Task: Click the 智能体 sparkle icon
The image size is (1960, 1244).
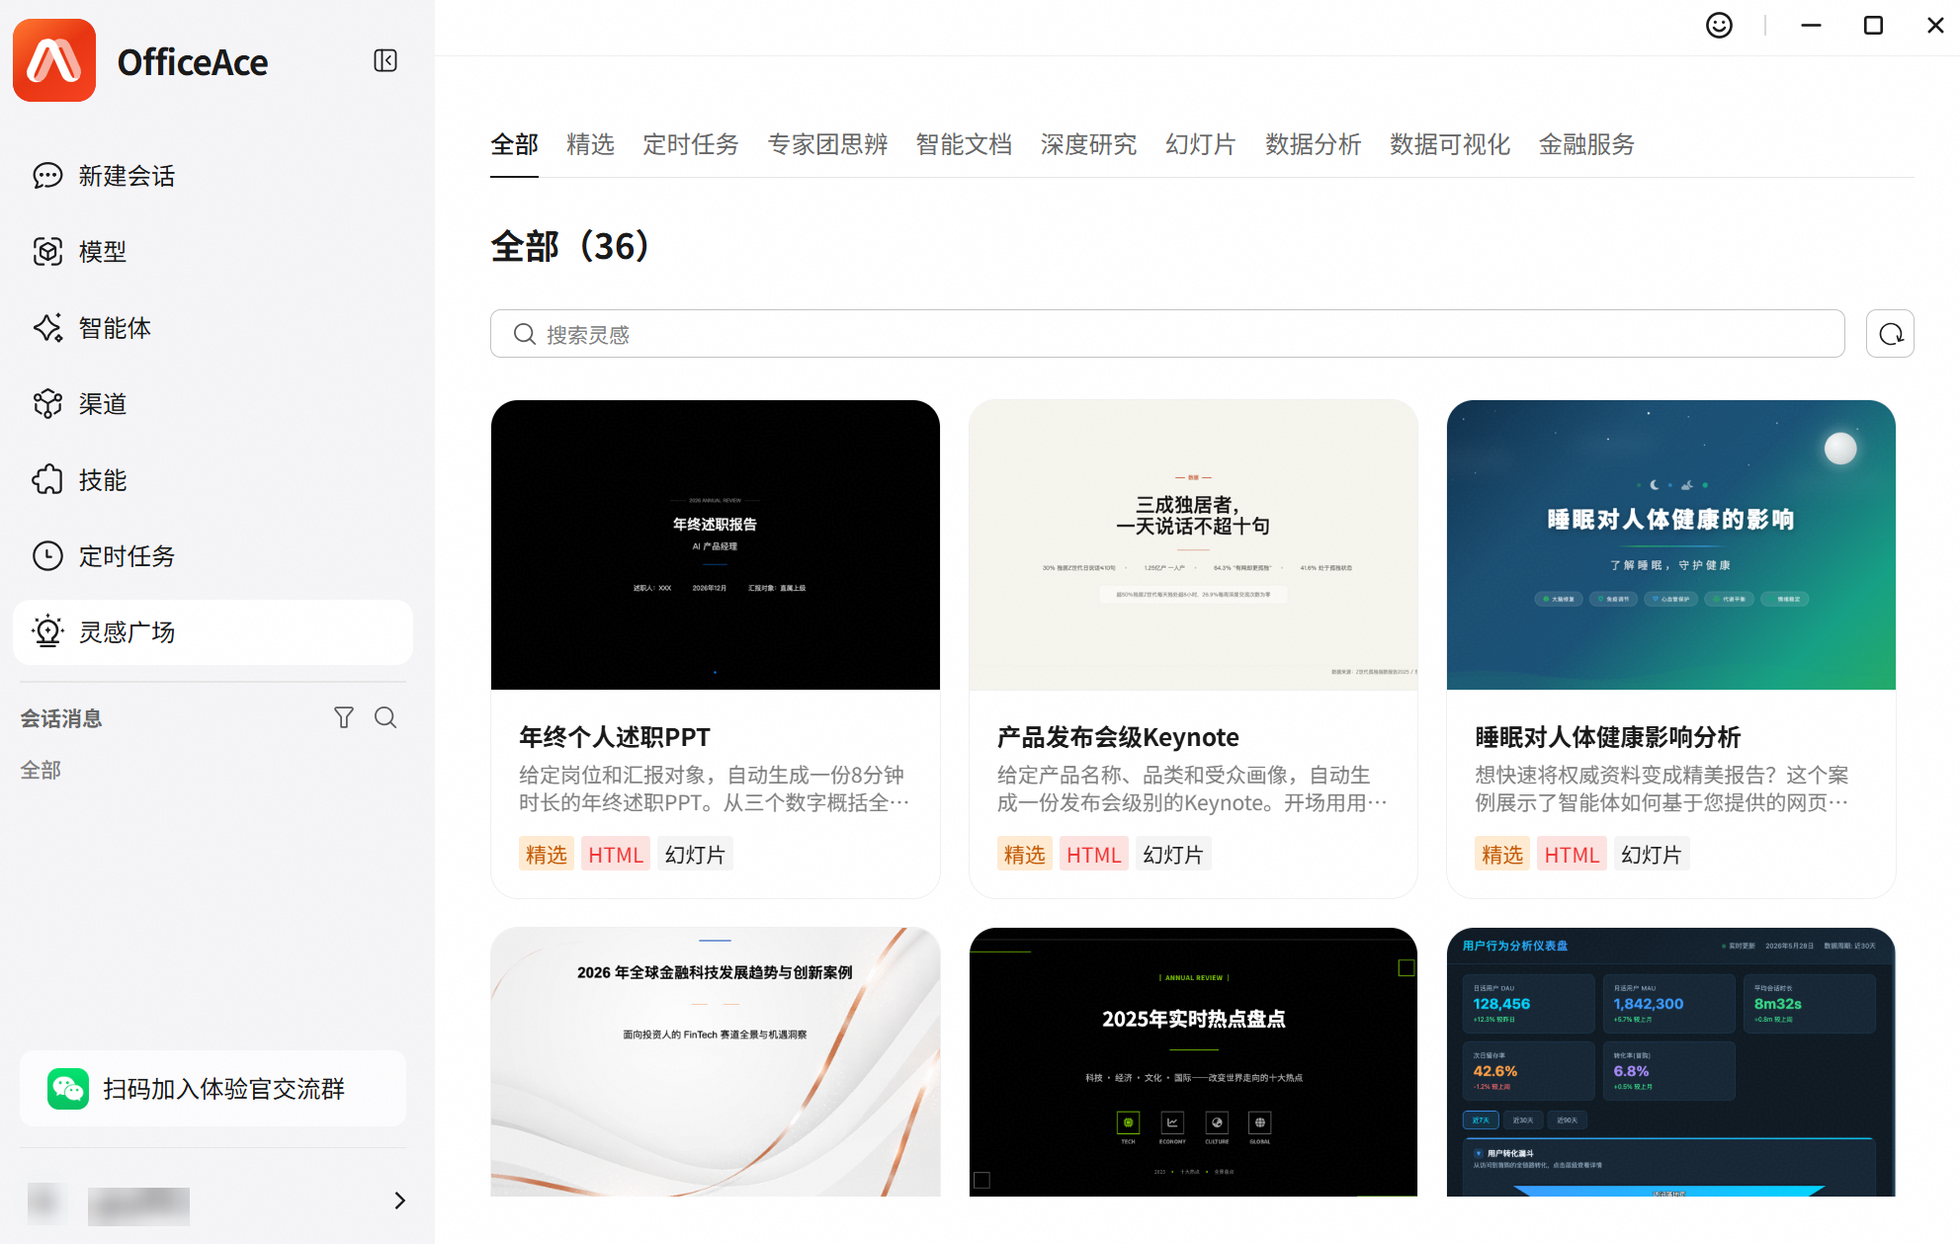Action: pyautogui.click(x=47, y=328)
